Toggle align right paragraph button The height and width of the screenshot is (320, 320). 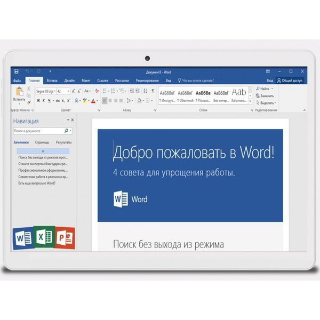(x=116, y=100)
